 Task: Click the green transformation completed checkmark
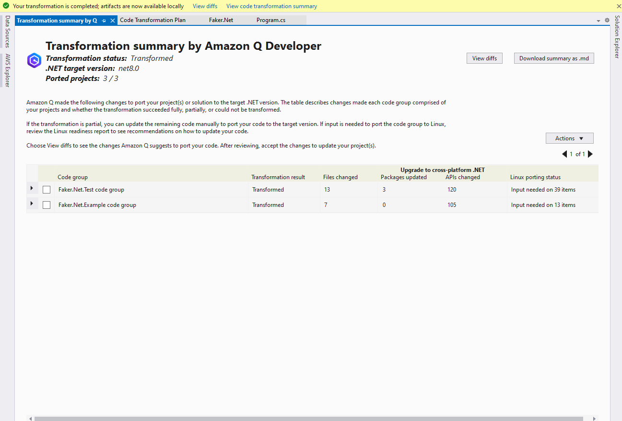pyautogui.click(x=6, y=6)
